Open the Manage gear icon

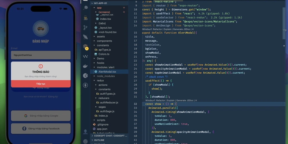[86, 141]
